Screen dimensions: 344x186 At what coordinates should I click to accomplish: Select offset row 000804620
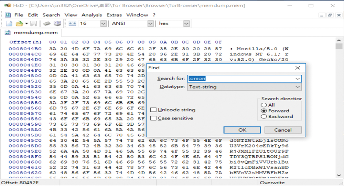[25, 173]
